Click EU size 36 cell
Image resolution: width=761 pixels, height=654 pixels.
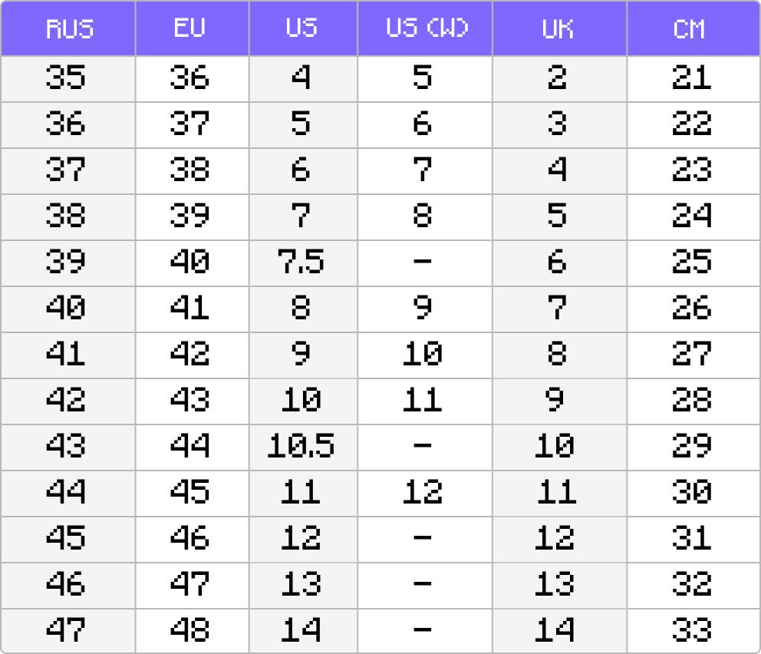pyautogui.click(x=189, y=78)
